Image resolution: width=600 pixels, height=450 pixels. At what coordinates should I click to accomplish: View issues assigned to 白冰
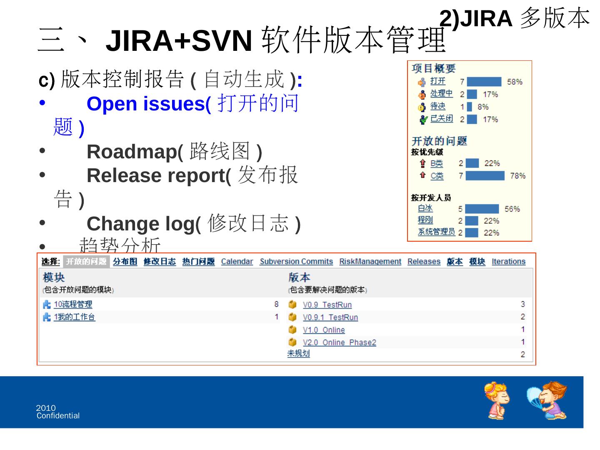pos(425,208)
